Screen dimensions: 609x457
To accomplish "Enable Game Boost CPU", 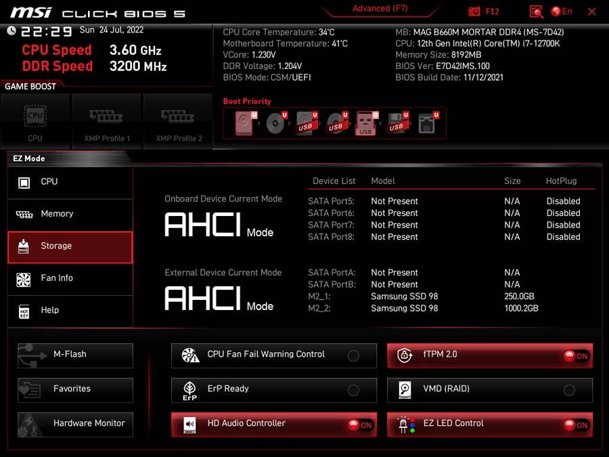I will [x=35, y=121].
